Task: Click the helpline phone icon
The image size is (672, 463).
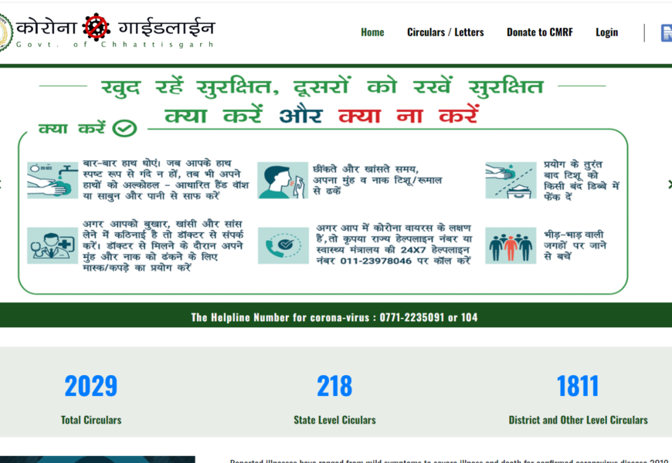Action: (282, 245)
